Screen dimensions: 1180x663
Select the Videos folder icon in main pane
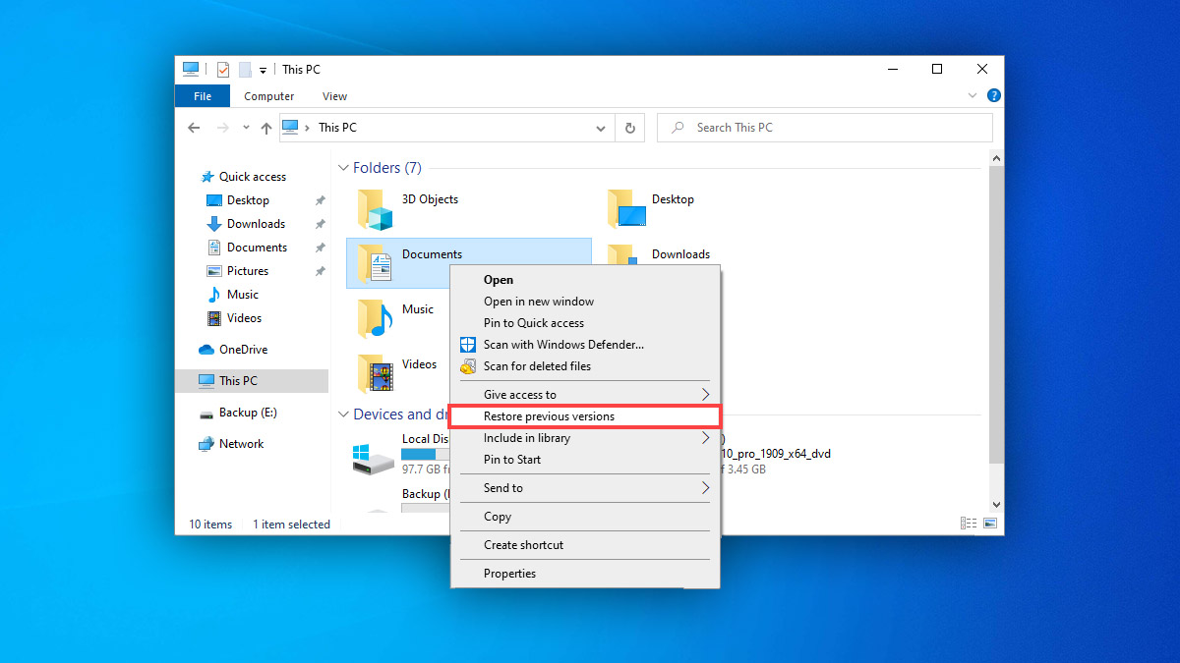pyautogui.click(x=375, y=373)
